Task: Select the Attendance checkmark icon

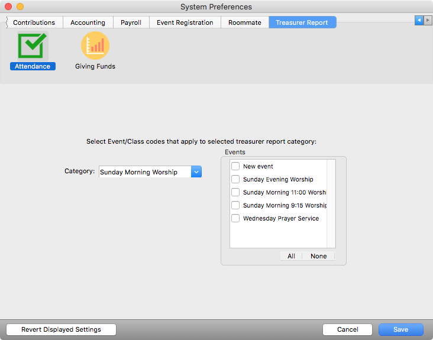Action: click(x=33, y=46)
